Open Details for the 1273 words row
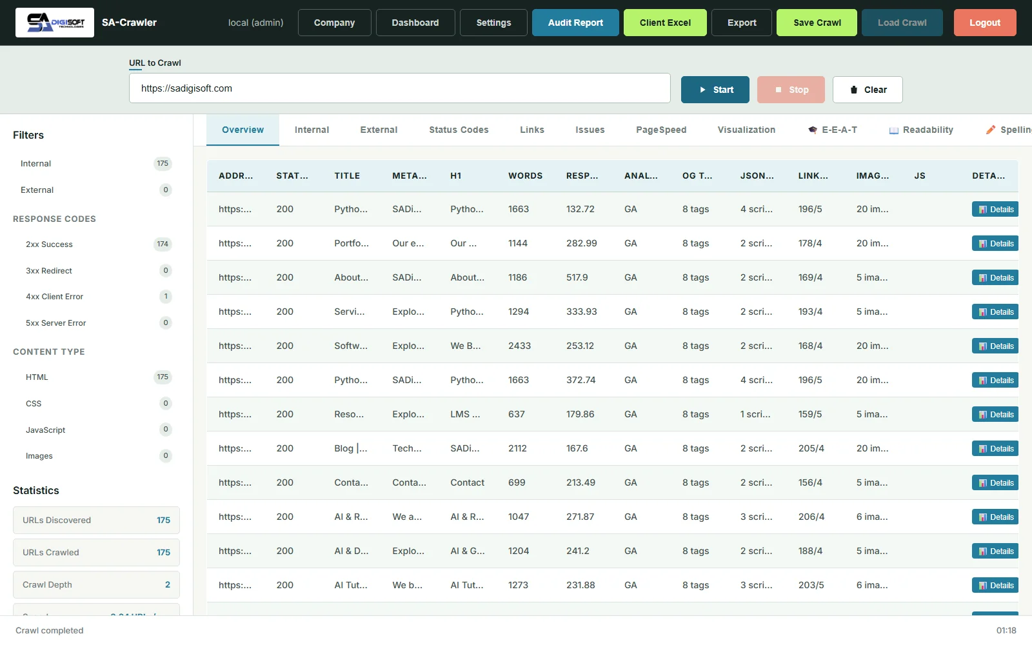 995,586
